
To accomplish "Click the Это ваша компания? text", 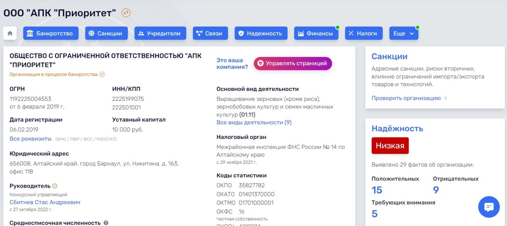I will point(232,63).
